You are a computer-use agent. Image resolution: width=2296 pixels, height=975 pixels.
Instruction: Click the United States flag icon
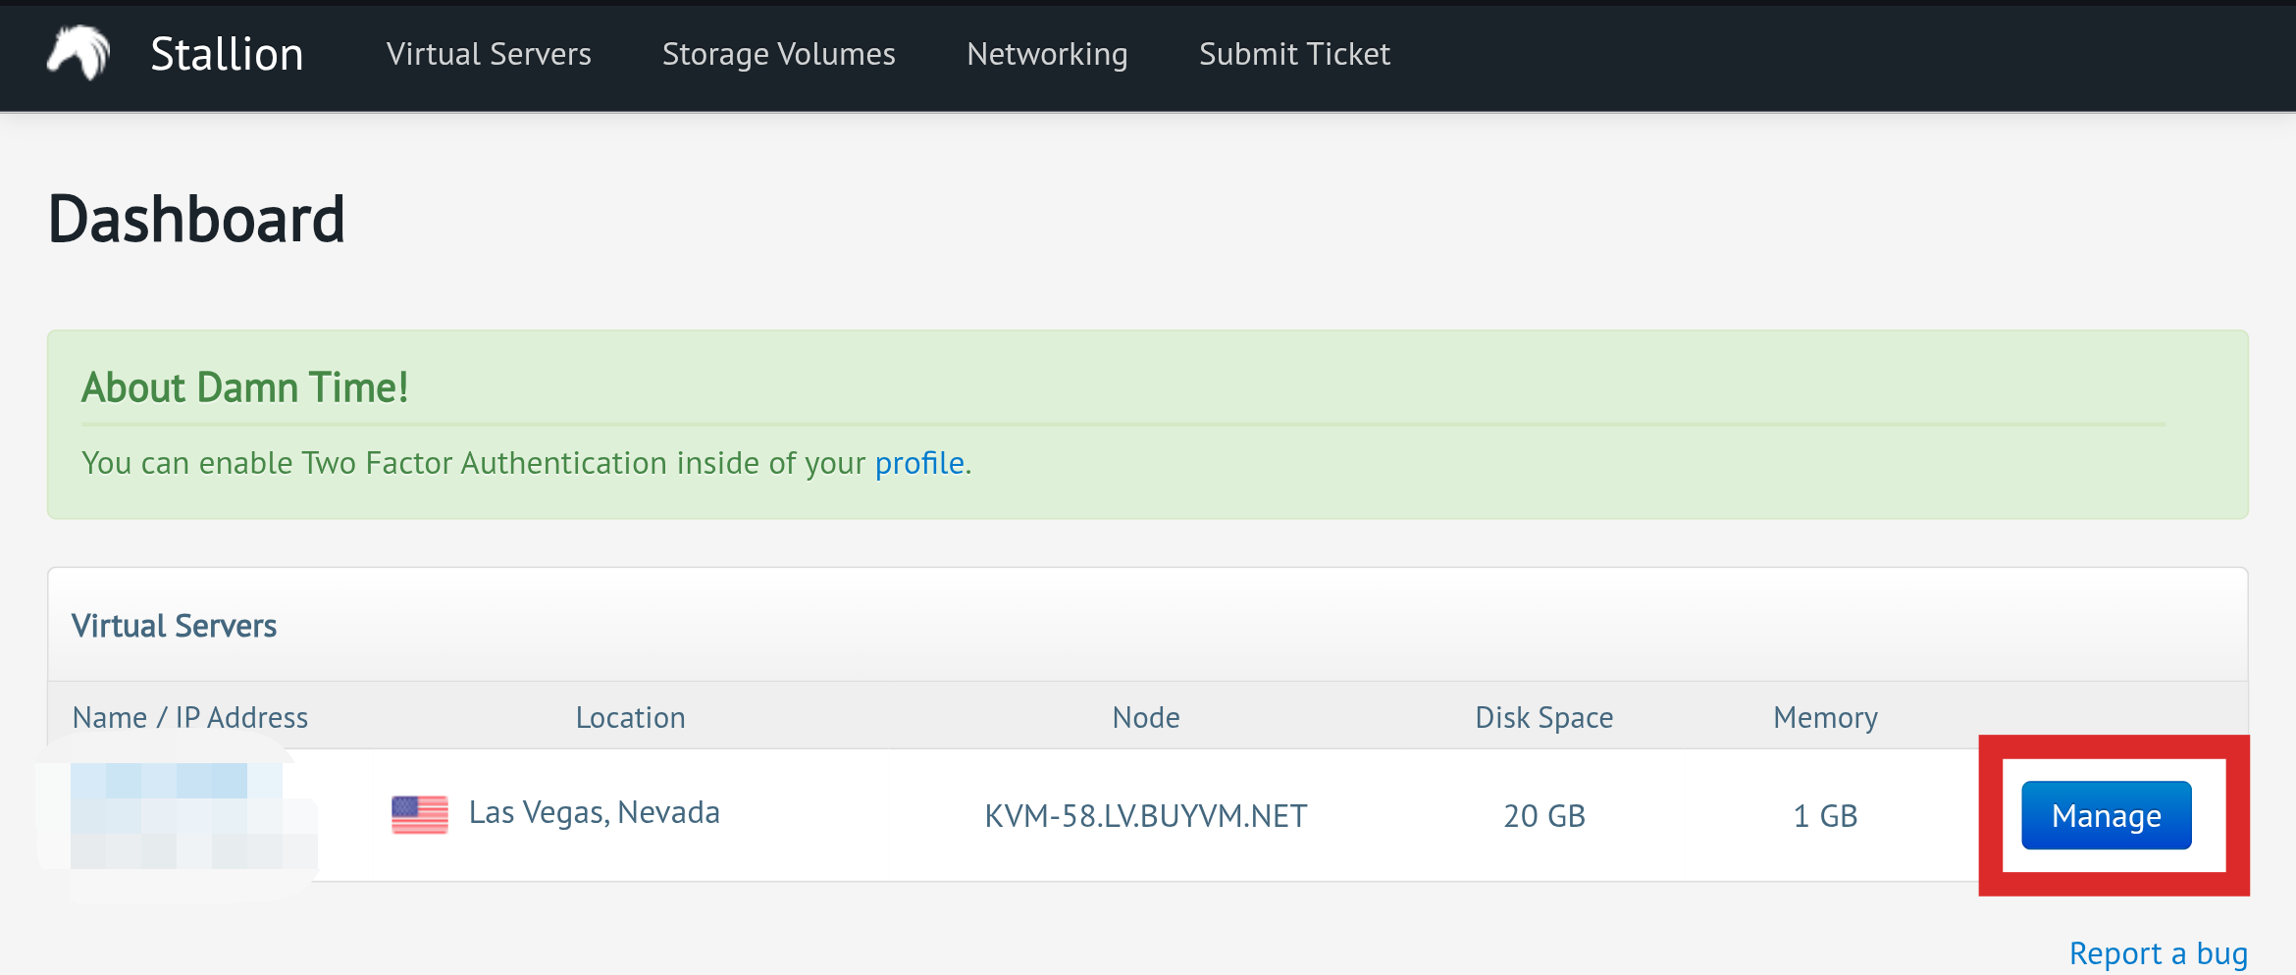pyautogui.click(x=420, y=814)
